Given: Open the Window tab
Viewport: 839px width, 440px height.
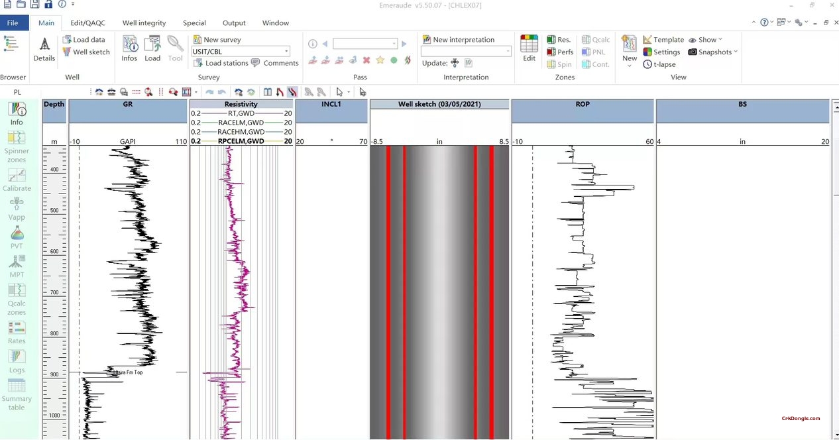Looking at the screenshot, I should (x=275, y=23).
